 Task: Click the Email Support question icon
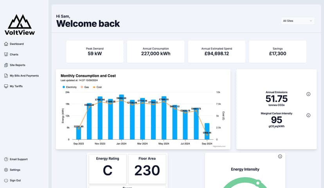(6, 160)
